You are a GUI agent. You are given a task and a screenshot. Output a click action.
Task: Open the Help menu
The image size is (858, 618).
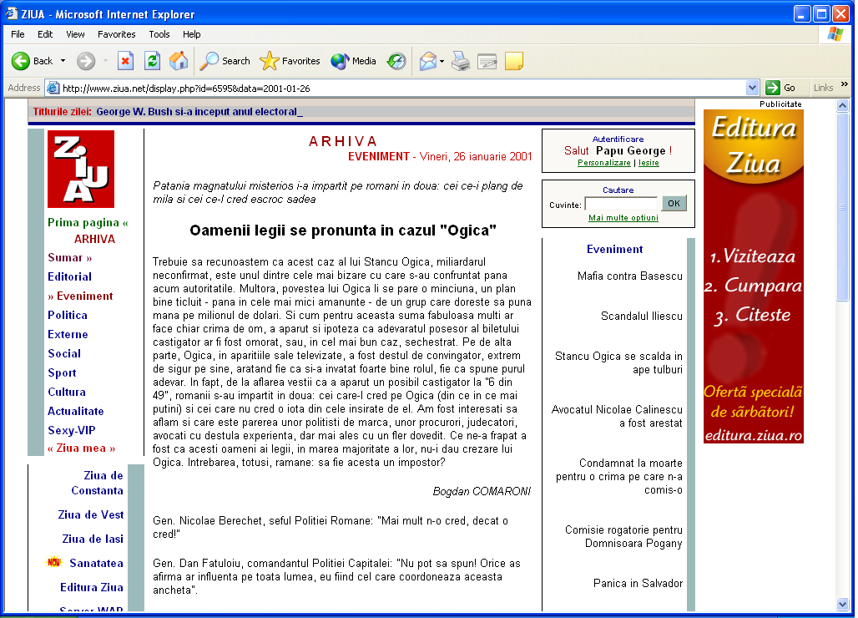coord(191,34)
